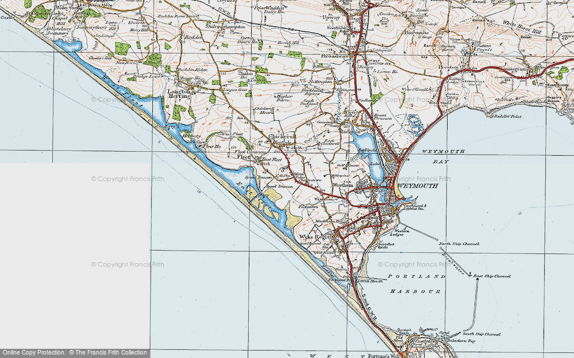Select the Wyke Regis place name
Image resolution: width=574 pixels, height=358 pixels.
tap(315, 237)
